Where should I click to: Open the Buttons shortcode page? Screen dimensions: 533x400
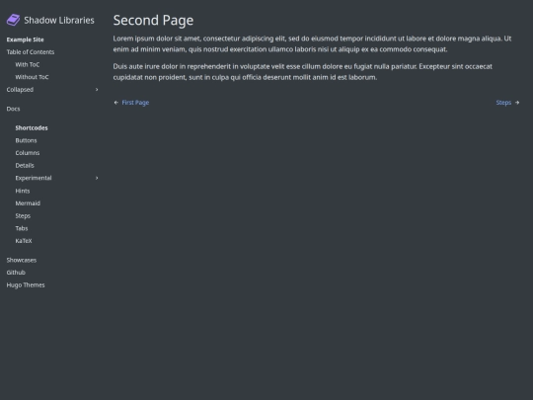tap(26, 140)
